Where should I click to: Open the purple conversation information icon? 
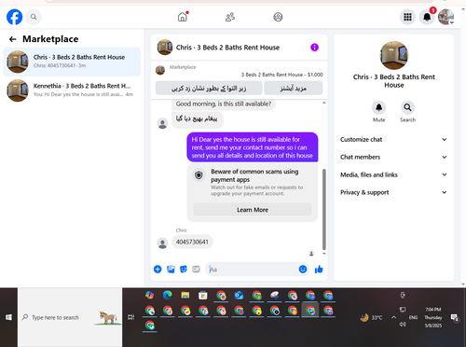(314, 48)
